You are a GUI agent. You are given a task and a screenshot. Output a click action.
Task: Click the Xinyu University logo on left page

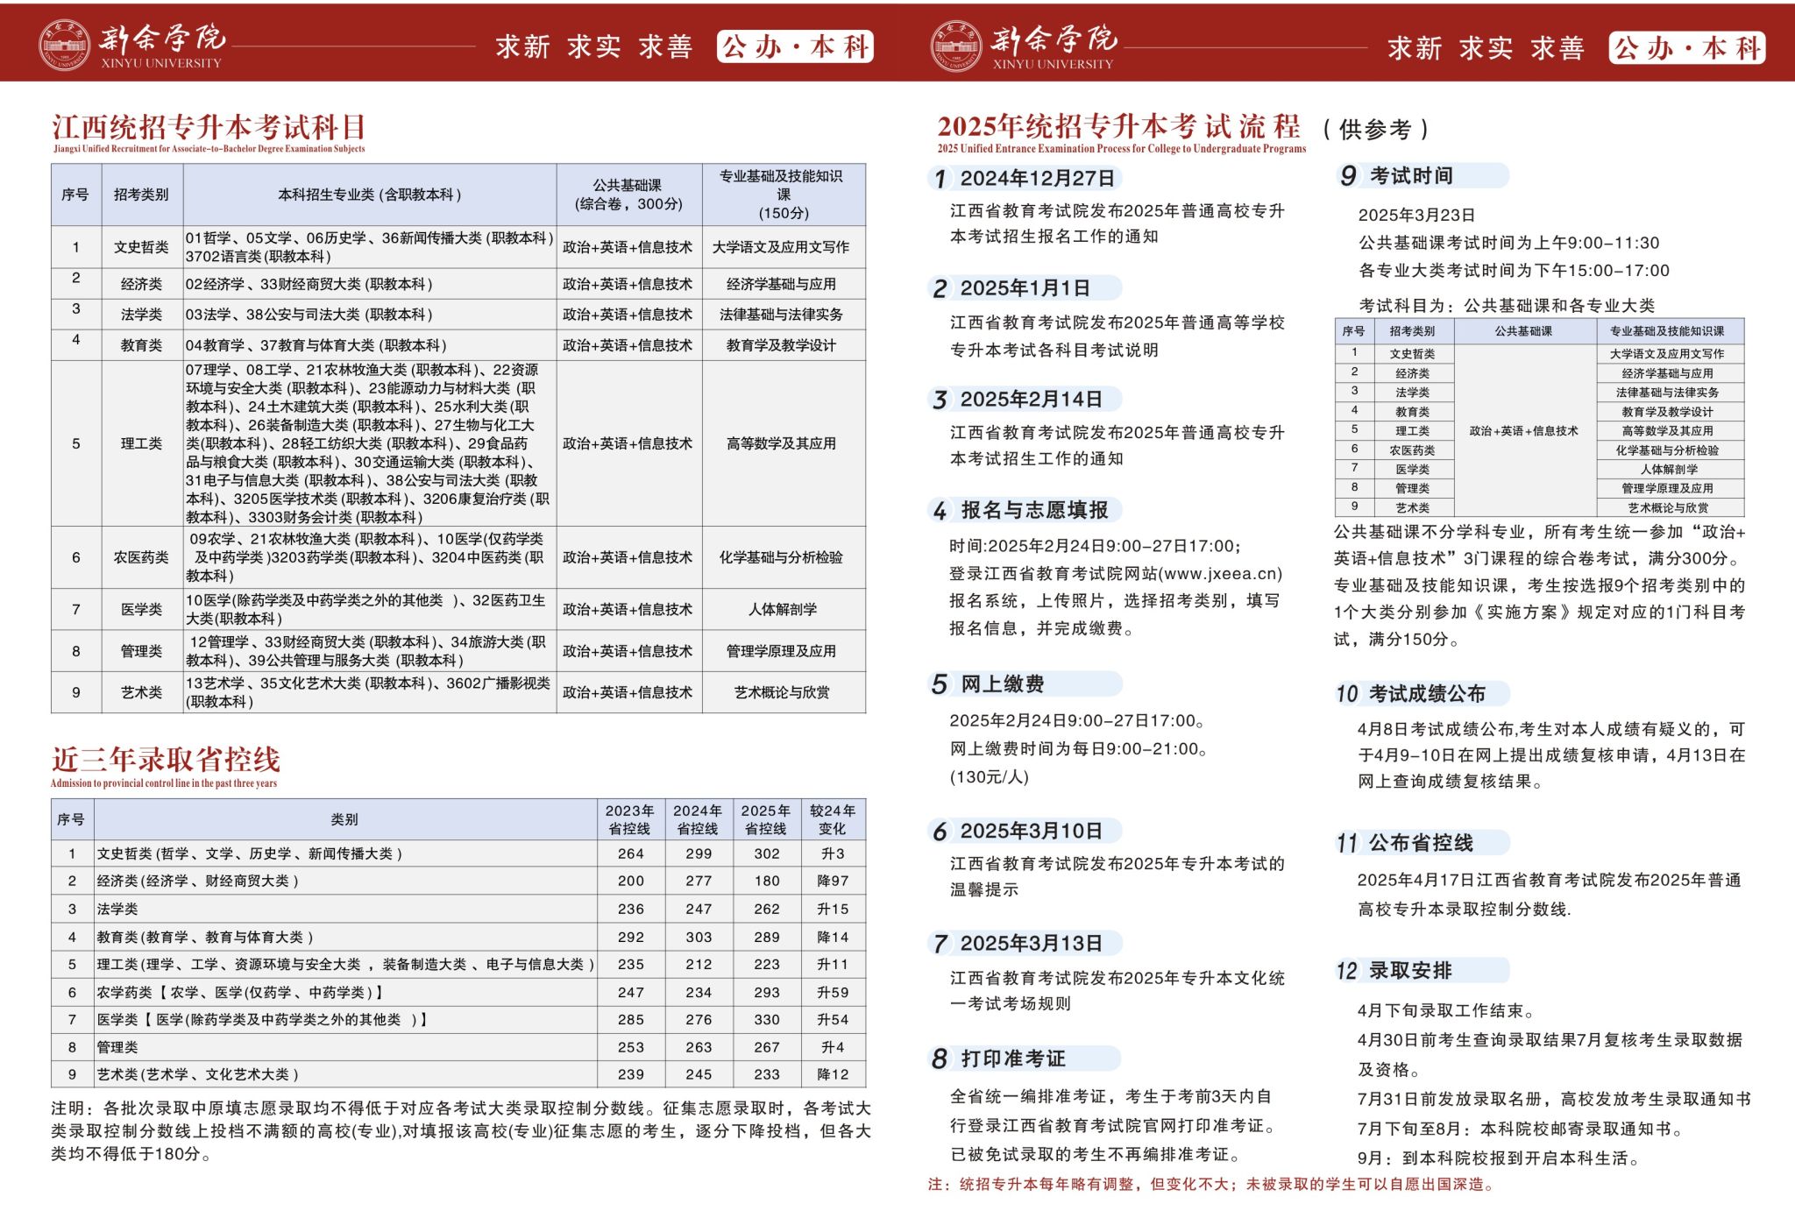pos(65,46)
